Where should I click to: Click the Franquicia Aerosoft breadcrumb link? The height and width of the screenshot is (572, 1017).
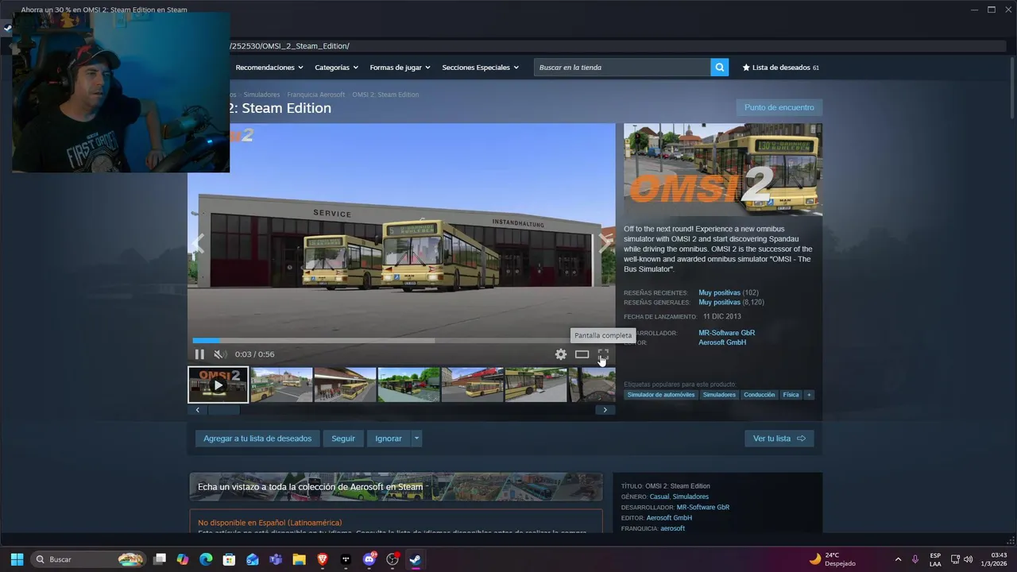(316, 95)
